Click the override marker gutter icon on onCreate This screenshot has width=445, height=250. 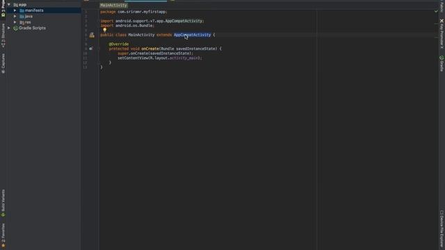pyautogui.click(x=91, y=49)
